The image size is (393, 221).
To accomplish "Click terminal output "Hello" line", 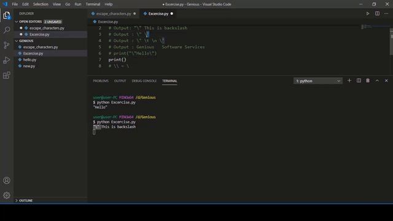I will pos(100,107).
